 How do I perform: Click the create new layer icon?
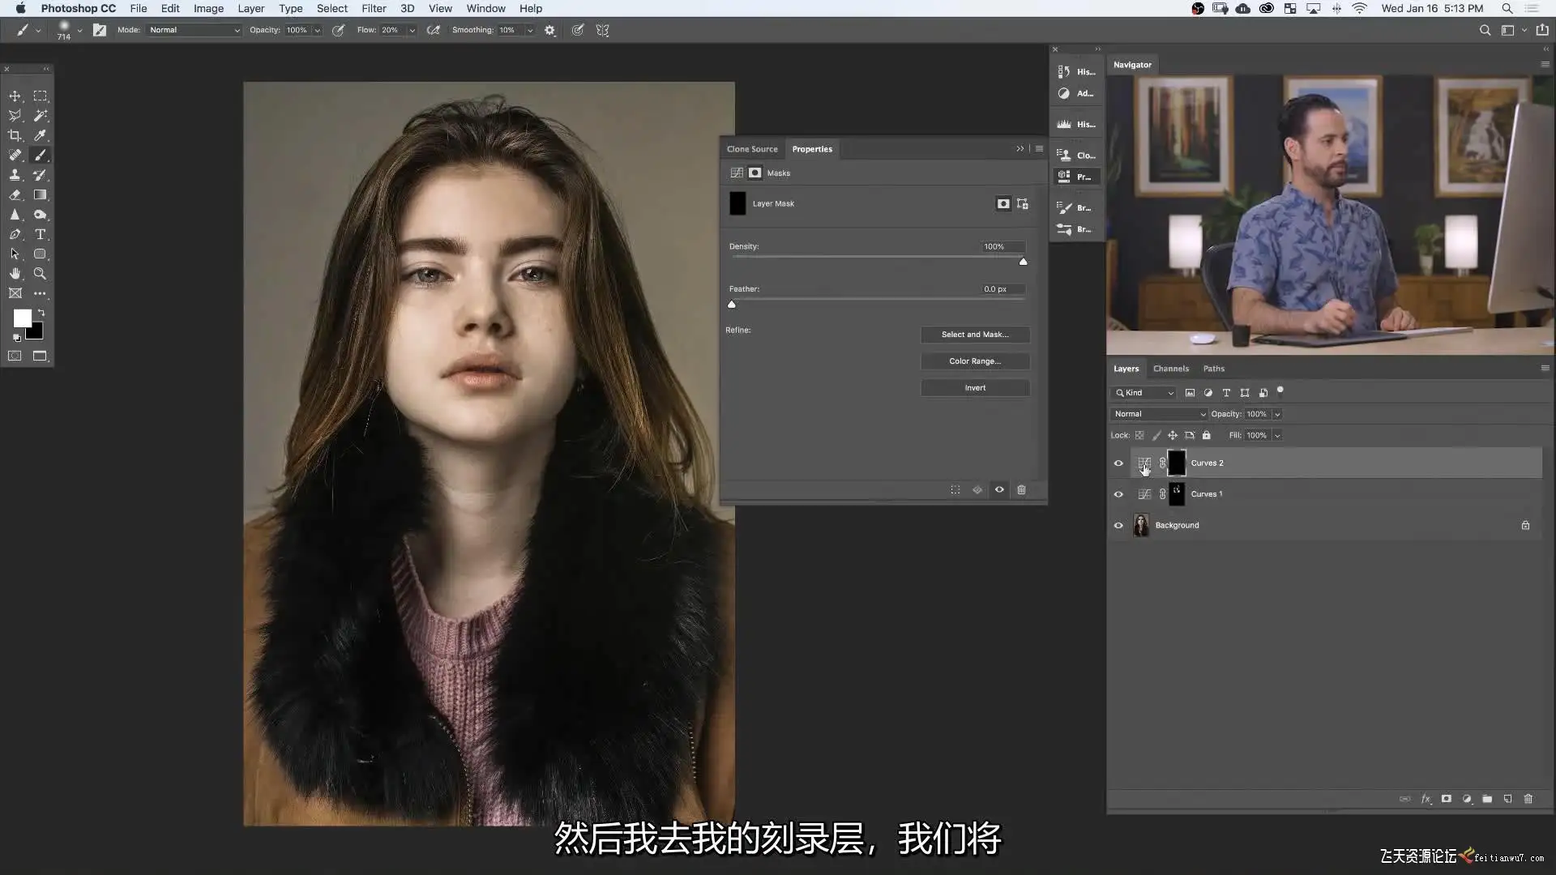pos(1507,799)
